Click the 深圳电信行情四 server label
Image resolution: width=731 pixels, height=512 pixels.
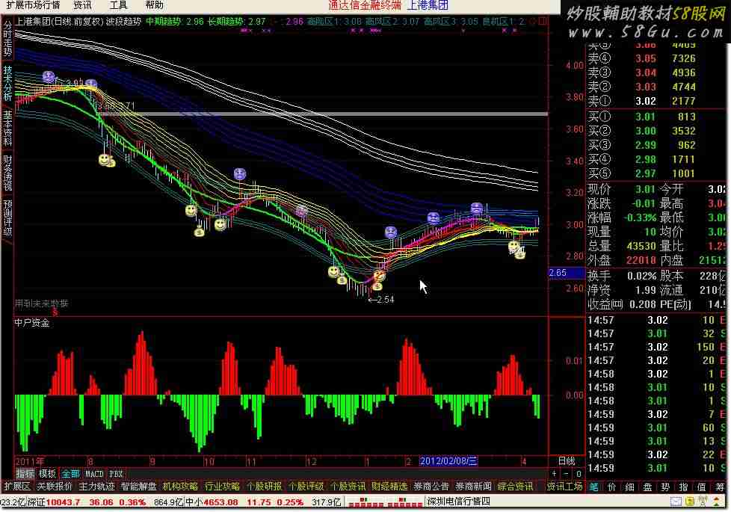click(459, 502)
